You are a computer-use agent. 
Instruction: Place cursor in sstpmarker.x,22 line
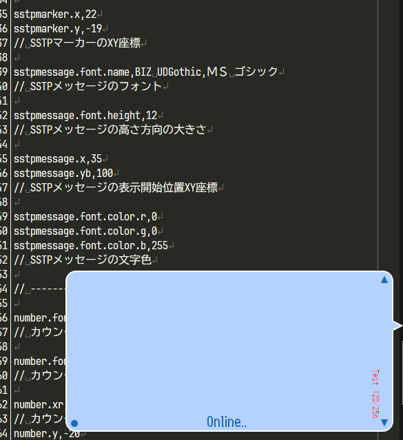pos(55,14)
